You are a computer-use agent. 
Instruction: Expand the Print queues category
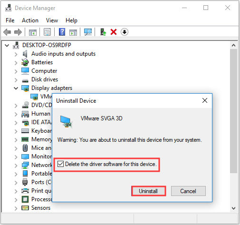coord(16,191)
